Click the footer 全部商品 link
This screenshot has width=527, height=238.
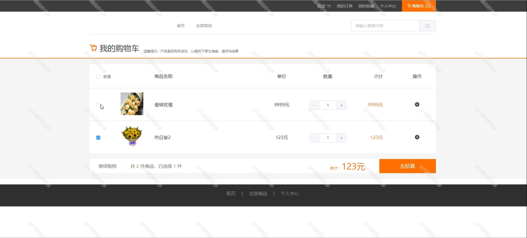pos(258,193)
